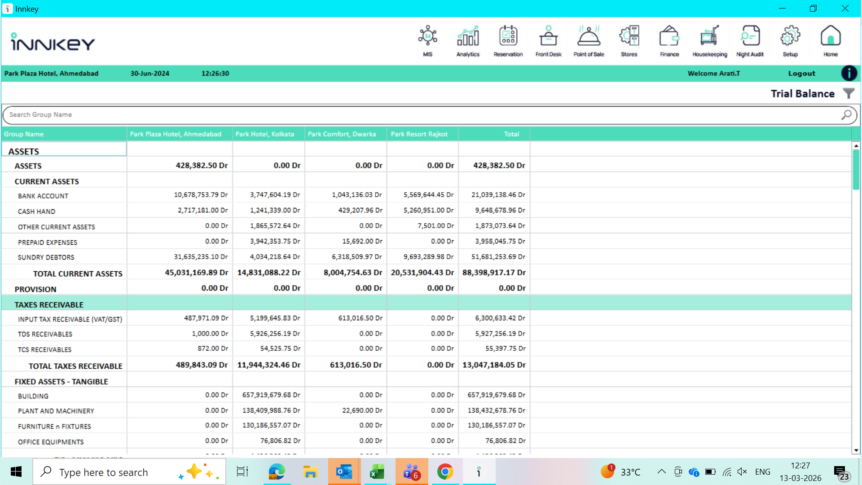This screenshot has width=862, height=485.
Task: Select the BANK ACCOUNT row
Action: pyautogui.click(x=427, y=195)
